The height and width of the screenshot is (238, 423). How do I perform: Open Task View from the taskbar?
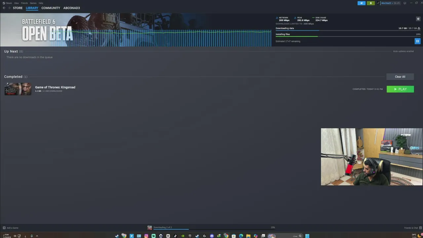tap(263, 236)
